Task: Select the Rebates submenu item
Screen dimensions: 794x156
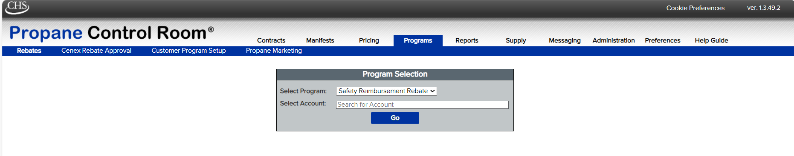Action: point(29,51)
